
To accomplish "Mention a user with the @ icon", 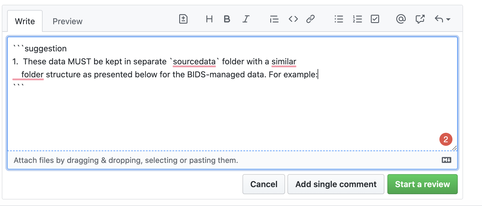I will tap(401, 19).
